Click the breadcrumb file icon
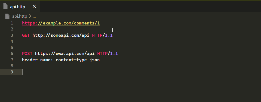The height and width of the screenshot is (102, 261). [7, 16]
